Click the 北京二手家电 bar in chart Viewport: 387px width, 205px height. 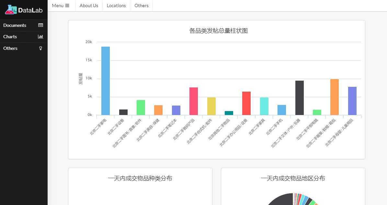(106, 81)
